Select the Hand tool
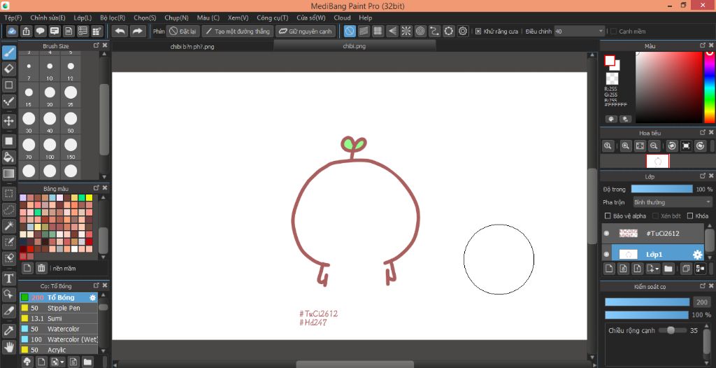Viewport: 716px width, 368px height. [8, 347]
